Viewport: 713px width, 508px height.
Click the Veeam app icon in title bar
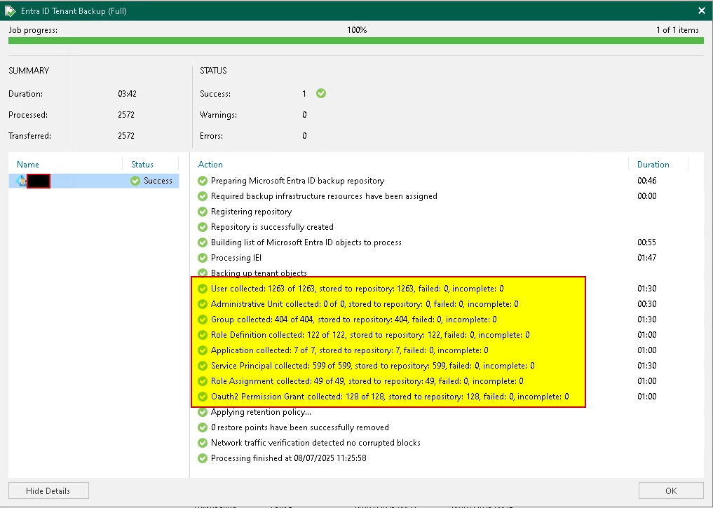[x=10, y=11]
